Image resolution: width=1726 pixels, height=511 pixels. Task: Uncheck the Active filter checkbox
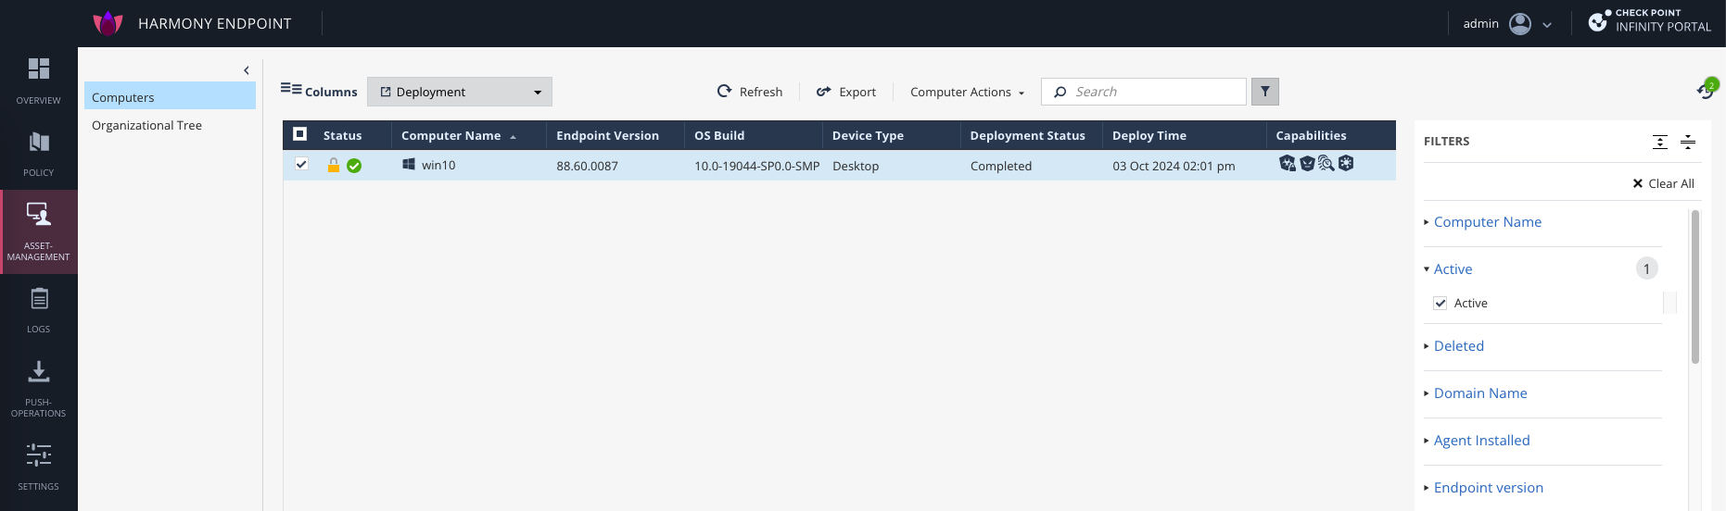(1440, 303)
